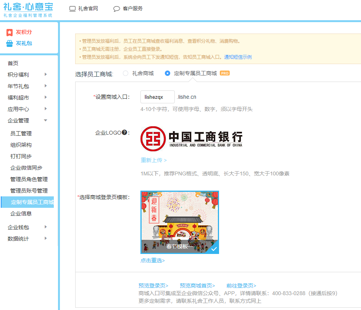Click the mall entrance subdomain input field
This screenshot has height=310, width=361.
[157, 97]
